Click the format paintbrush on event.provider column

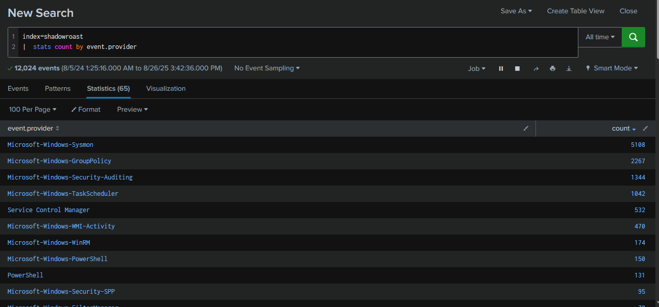(526, 129)
